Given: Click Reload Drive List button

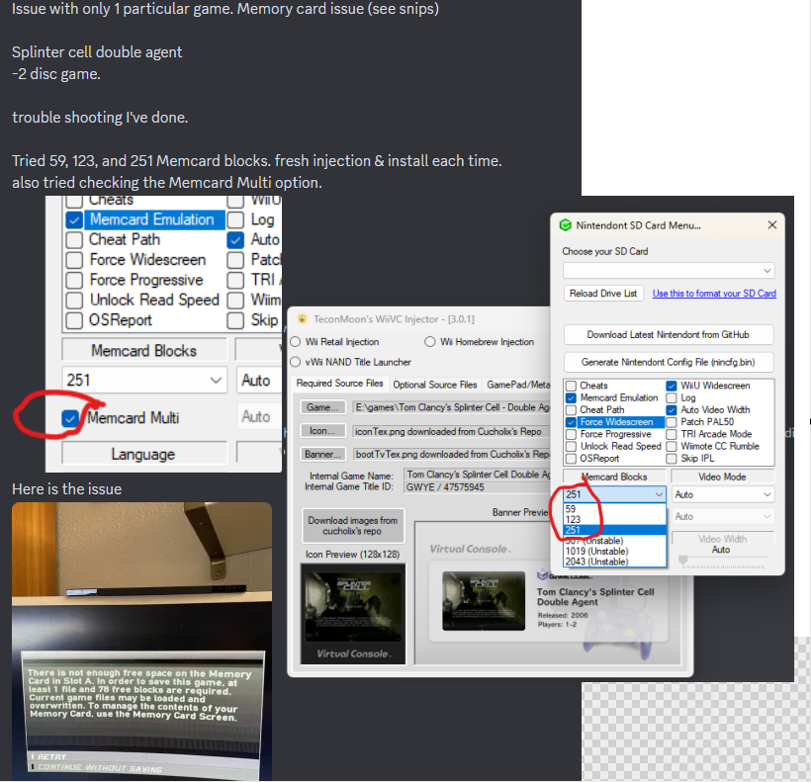Looking at the screenshot, I should coord(603,293).
